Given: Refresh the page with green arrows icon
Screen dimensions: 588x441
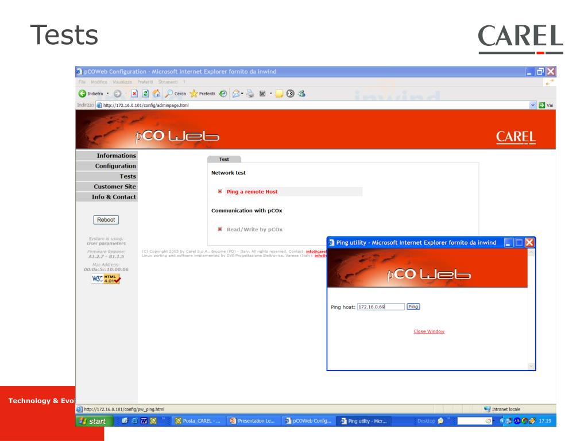Looking at the screenshot, I should pyautogui.click(x=145, y=94).
